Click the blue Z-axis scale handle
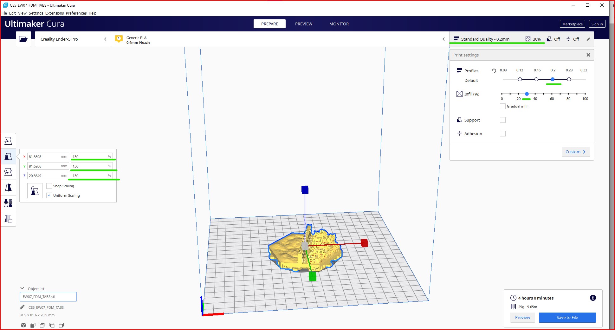 click(x=305, y=190)
